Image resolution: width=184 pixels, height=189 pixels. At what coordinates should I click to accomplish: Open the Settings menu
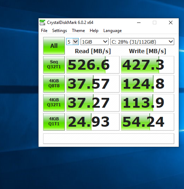pyautogui.click(x=60, y=31)
